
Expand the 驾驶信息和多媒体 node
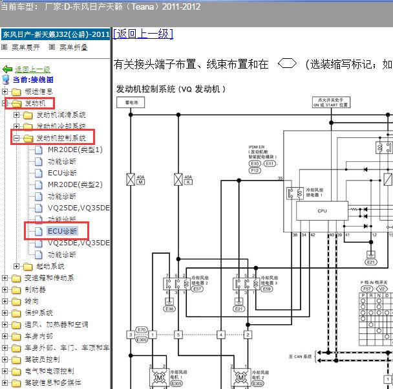coord(5,383)
